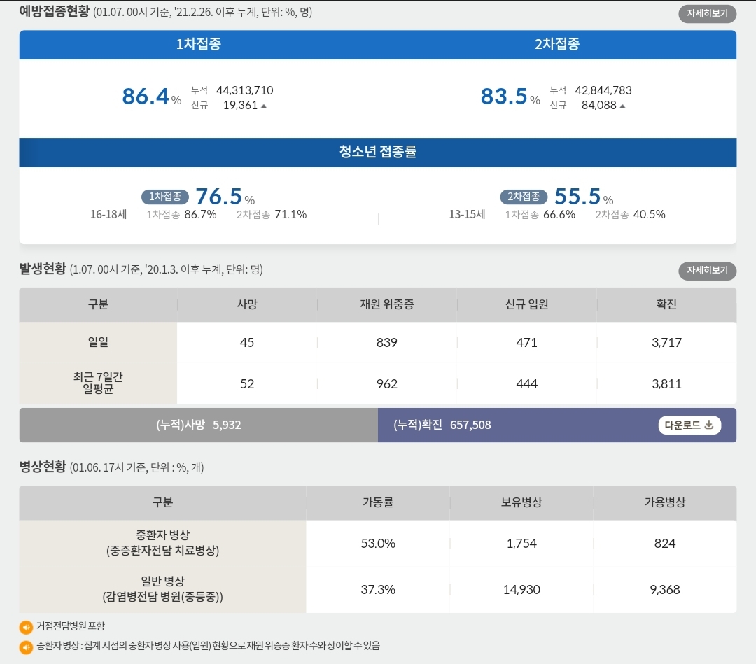Viewport: 756px width, 664px height.
Task: Click 7-day average admissions value 444
Action: (526, 384)
